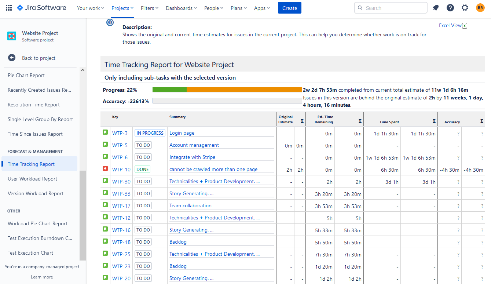This screenshot has height=284, width=491.
Task: Click the IN PROGRESS status of WTP-3
Action: (x=150, y=133)
